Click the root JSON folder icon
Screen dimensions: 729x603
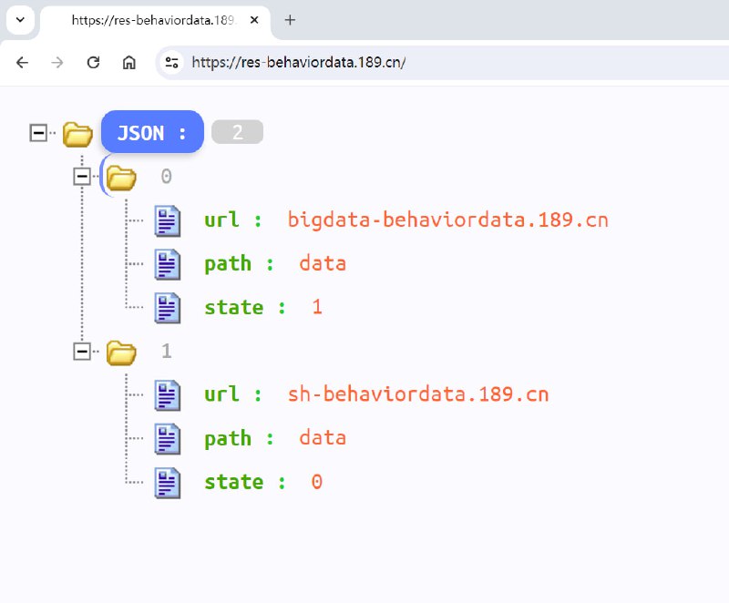(77, 133)
